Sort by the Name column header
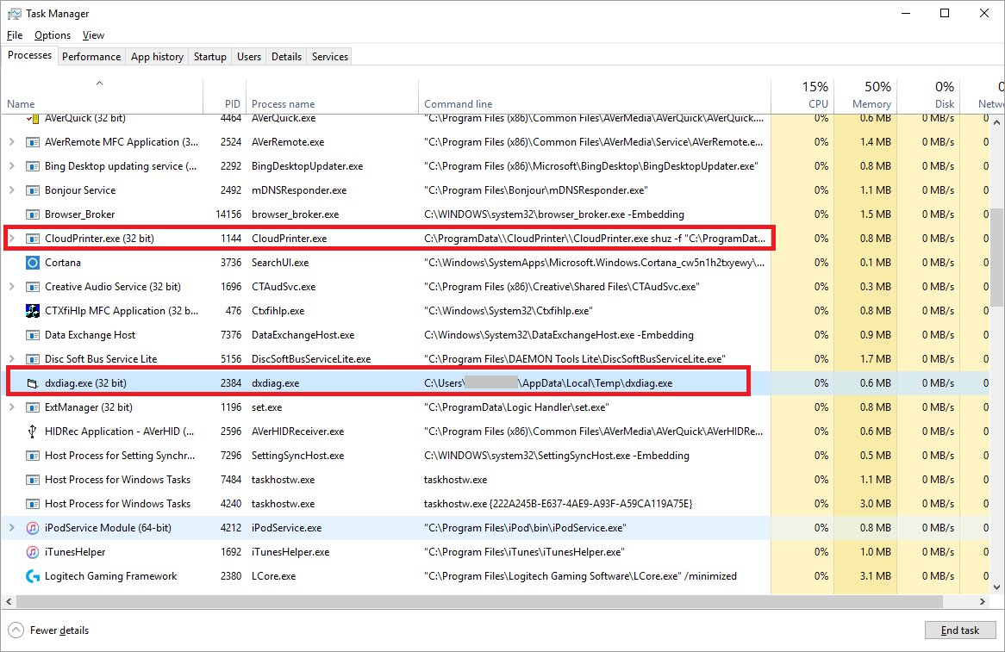This screenshot has width=1005, height=652. [x=101, y=96]
